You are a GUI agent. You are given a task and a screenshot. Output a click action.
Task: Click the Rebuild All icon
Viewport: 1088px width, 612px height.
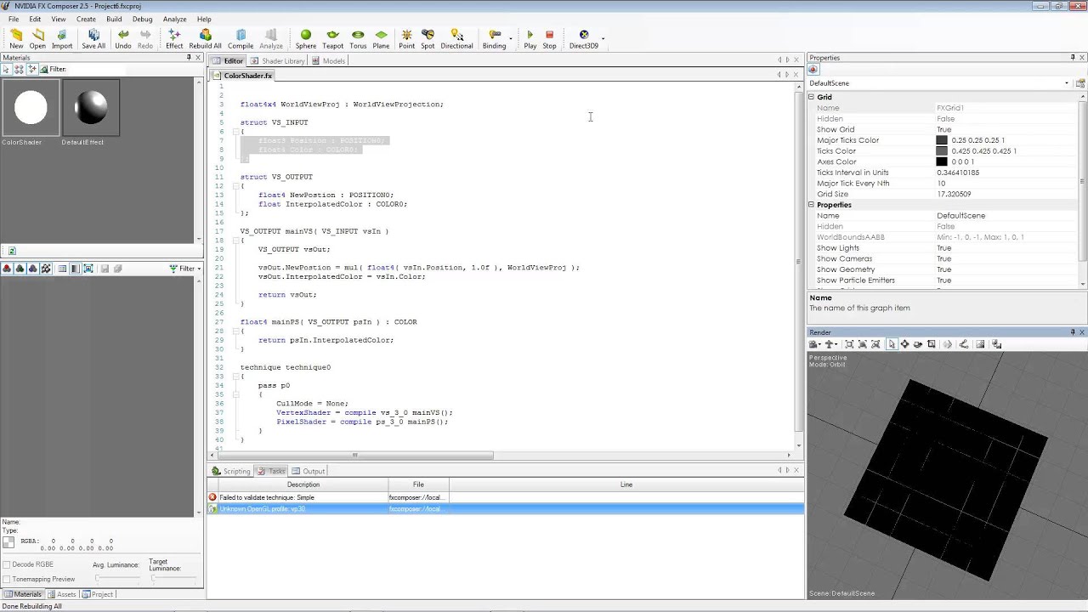[x=205, y=39]
